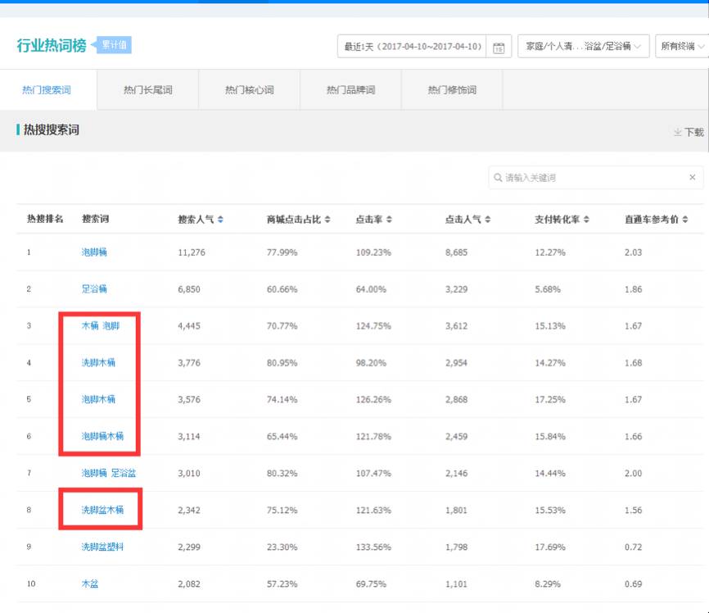Screen dimensions: 709x613
Task: Sort by 支付转化率 arrows
Action: tap(586, 220)
